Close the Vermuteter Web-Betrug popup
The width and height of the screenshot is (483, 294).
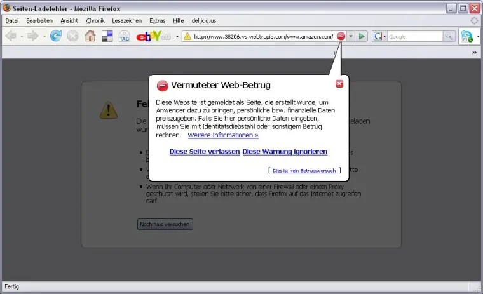tap(339, 84)
